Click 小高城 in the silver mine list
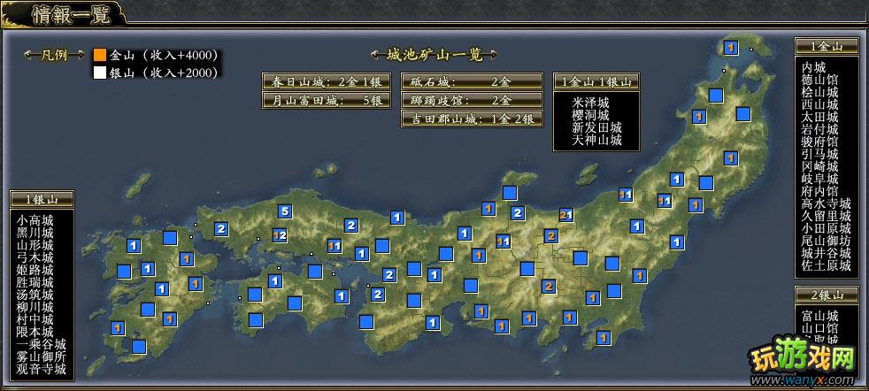Screen dimensions: 869x391 coord(35,220)
